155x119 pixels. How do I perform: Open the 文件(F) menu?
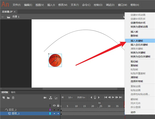point(17,5)
